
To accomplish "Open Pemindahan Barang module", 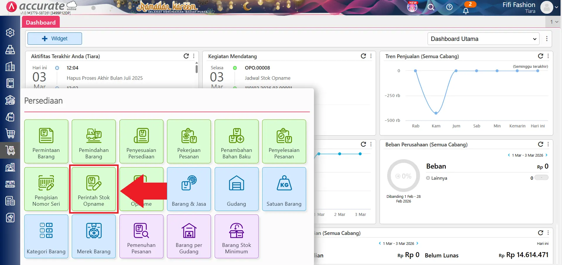I will point(94,141).
